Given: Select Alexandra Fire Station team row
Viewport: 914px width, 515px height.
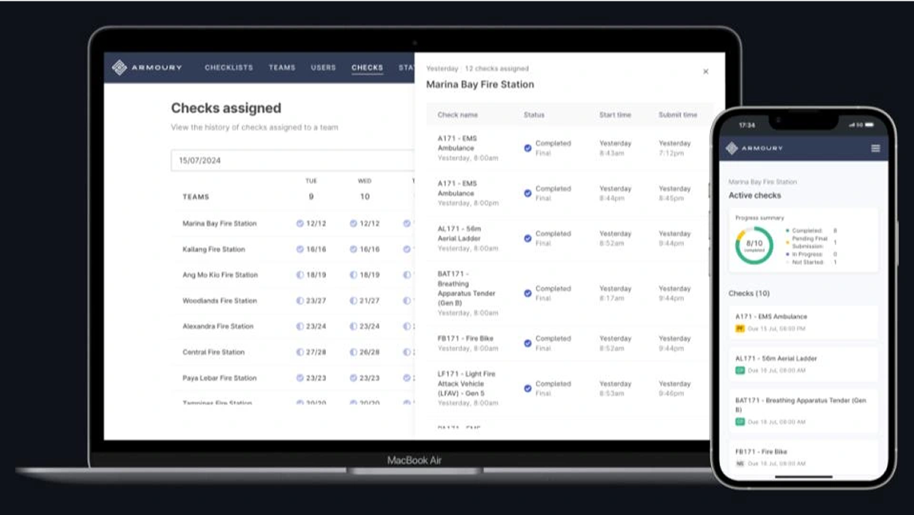Looking at the screenshot, I should tap(293, 326).
